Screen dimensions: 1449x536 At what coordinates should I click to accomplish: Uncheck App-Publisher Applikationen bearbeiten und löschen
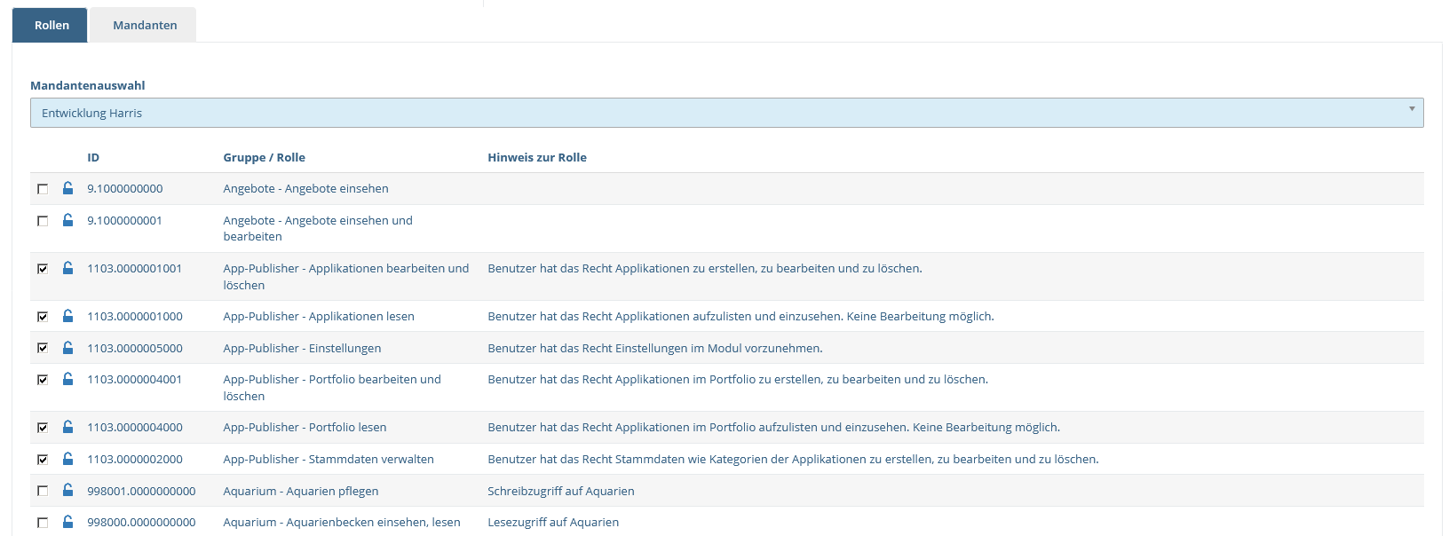(x=43, y=269)
